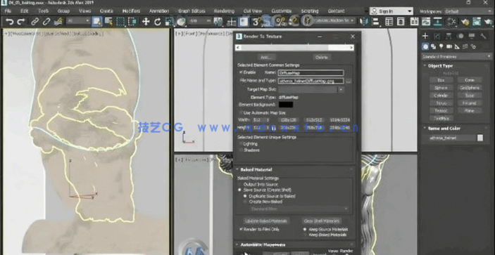Open the Graph Editors menu

tap(192, 11)
